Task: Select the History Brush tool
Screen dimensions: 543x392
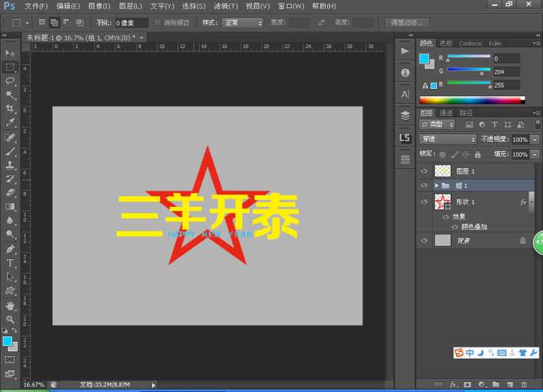Action: pos(10,179)
